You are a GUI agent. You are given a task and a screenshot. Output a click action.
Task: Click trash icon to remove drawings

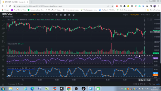pyautogui.click(x=3, y=85)
